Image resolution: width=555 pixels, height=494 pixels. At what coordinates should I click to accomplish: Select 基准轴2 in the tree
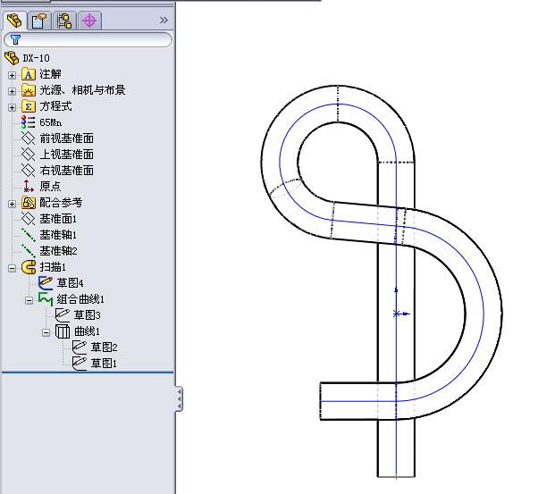[x=58, y=251]
